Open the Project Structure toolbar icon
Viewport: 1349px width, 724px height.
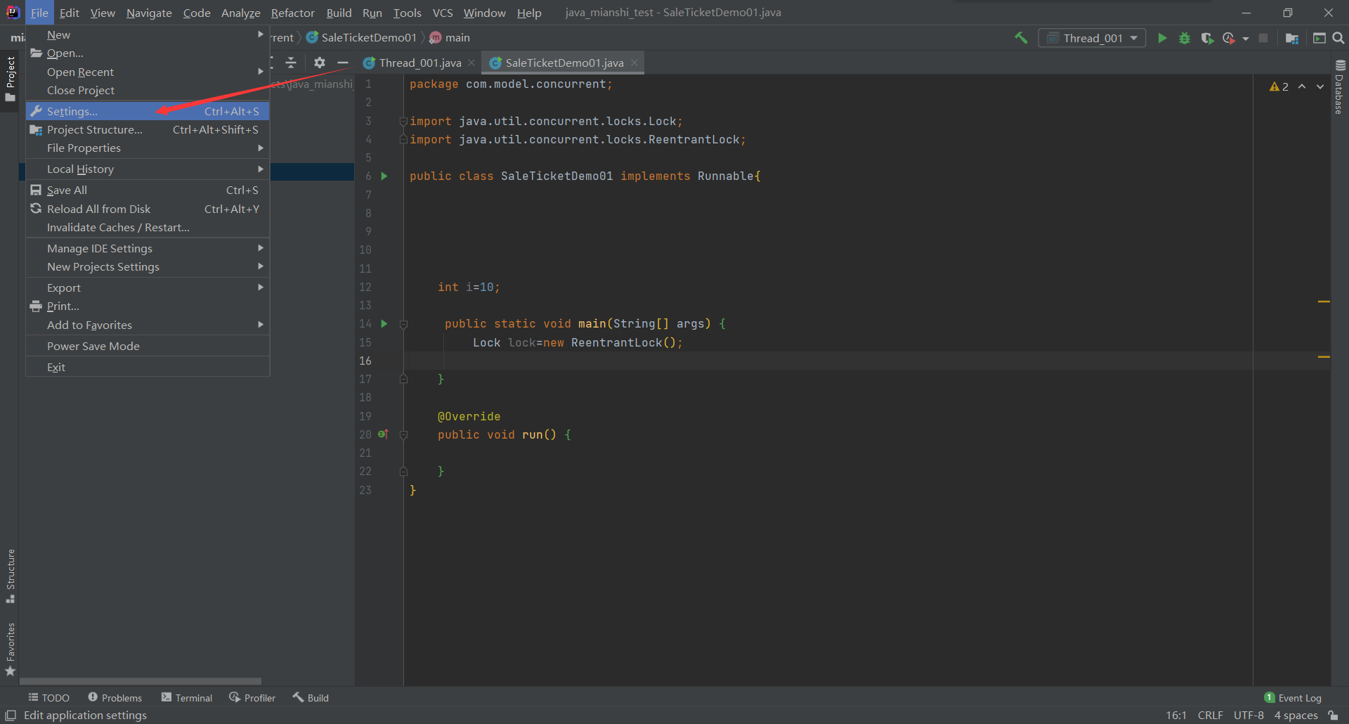(1291, 38)
